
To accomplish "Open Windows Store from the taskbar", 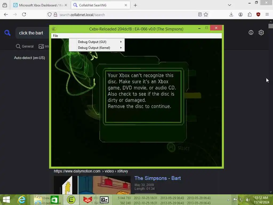I will (x=54, y=200).
